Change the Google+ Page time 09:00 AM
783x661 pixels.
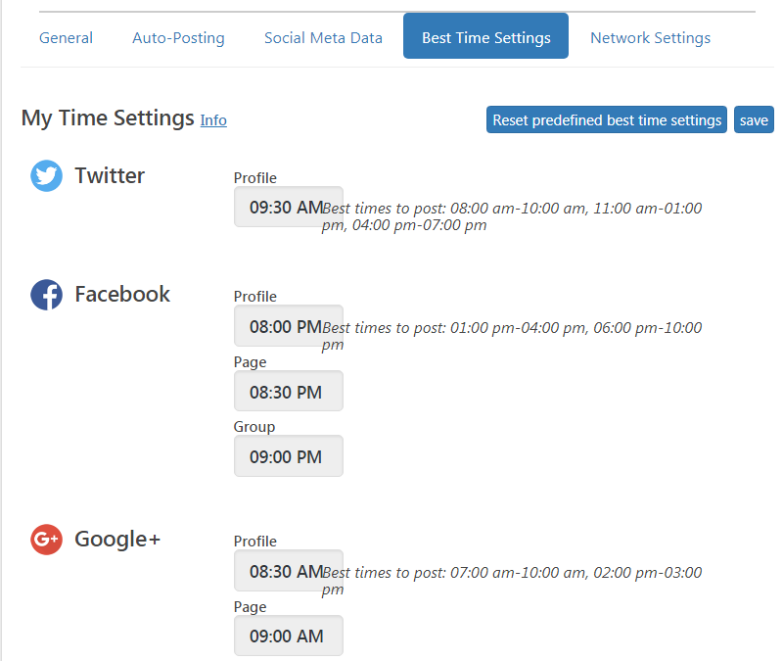288,636
